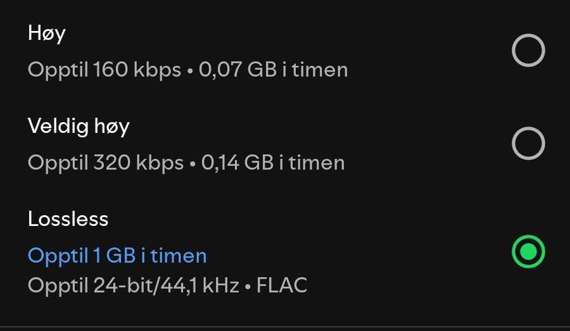
Task: Tap the "Høy" option title
Action: tap(47, 34)
